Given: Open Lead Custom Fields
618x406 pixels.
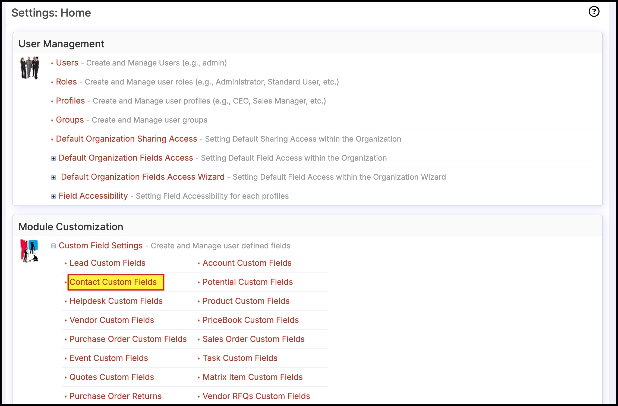Looking at the screenshot, I should [107, 263].
